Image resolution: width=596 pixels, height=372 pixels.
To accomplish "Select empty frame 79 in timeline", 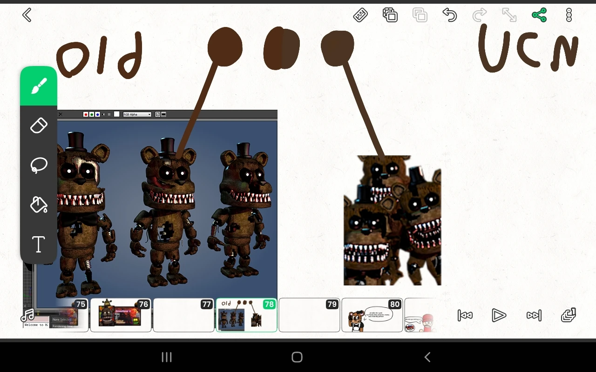I will tap(309, 315).
